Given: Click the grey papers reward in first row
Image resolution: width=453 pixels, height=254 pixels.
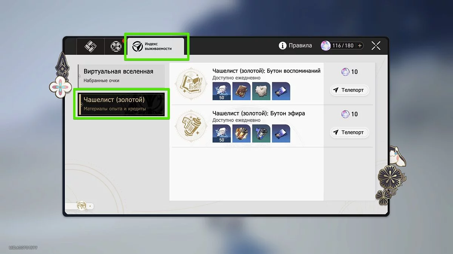Looking at the screenshot, I should pos(261,91).
